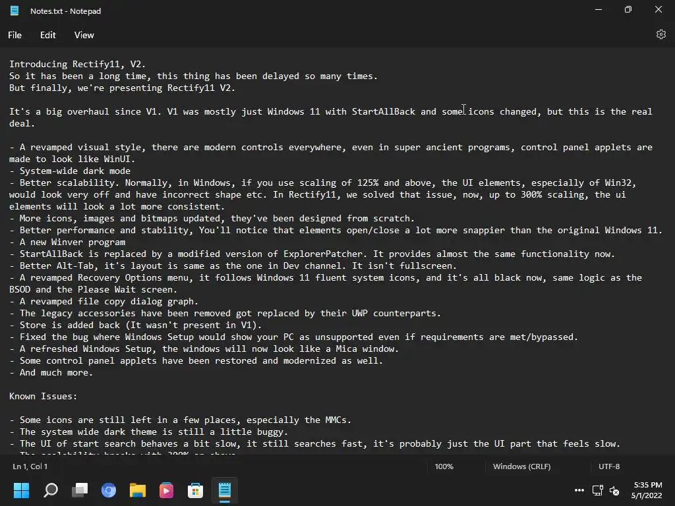
Task: Click Windows (CRLF) in status bar
Action: (x=522, y=466)
